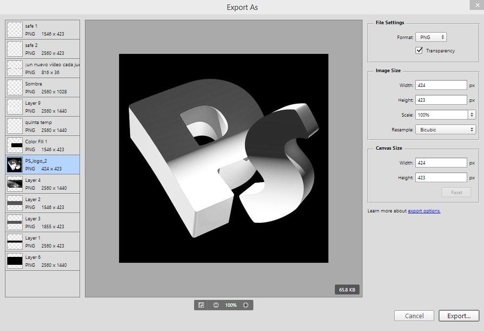
Task: Open the Format dropdown set to PNG
Action: pos(431,37)
